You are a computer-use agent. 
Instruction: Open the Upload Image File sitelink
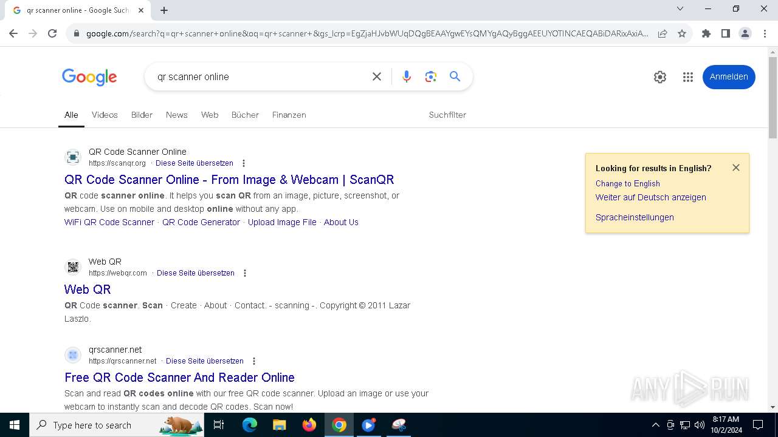click(x=282, y=222)
